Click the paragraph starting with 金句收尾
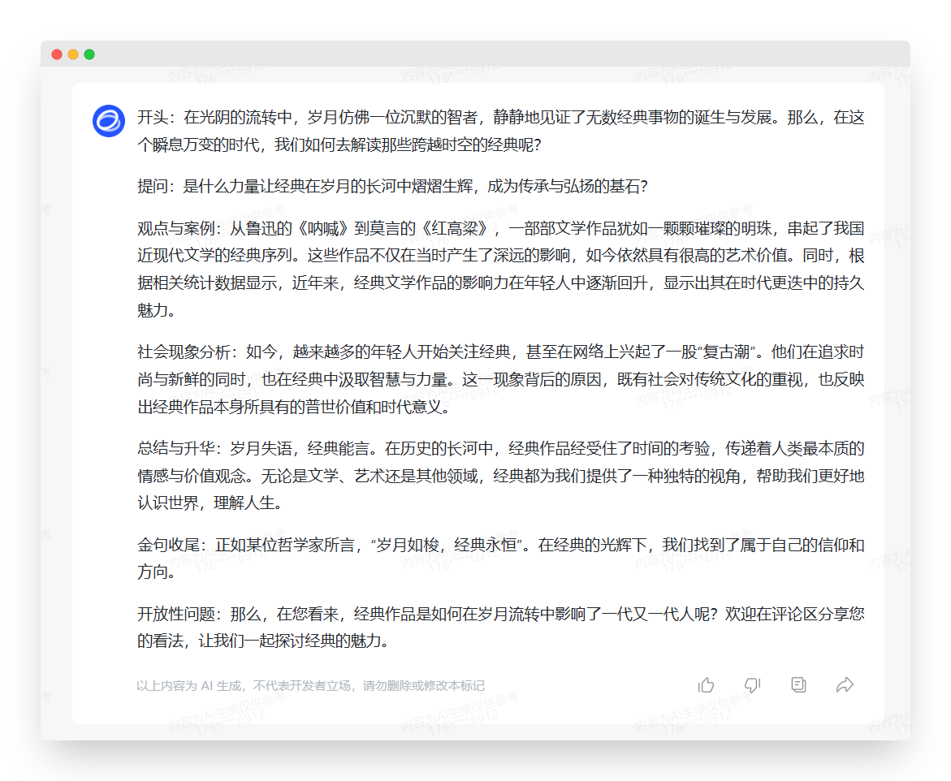 point(501,559)
